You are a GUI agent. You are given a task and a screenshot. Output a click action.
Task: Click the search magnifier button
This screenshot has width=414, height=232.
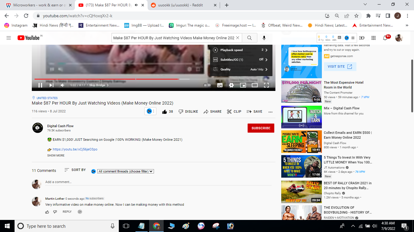click(249, 38)
